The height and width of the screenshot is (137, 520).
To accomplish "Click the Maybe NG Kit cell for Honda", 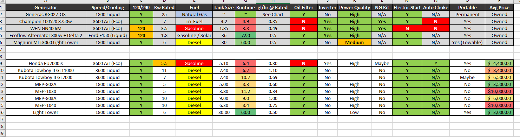I will (x=382, y=64).
